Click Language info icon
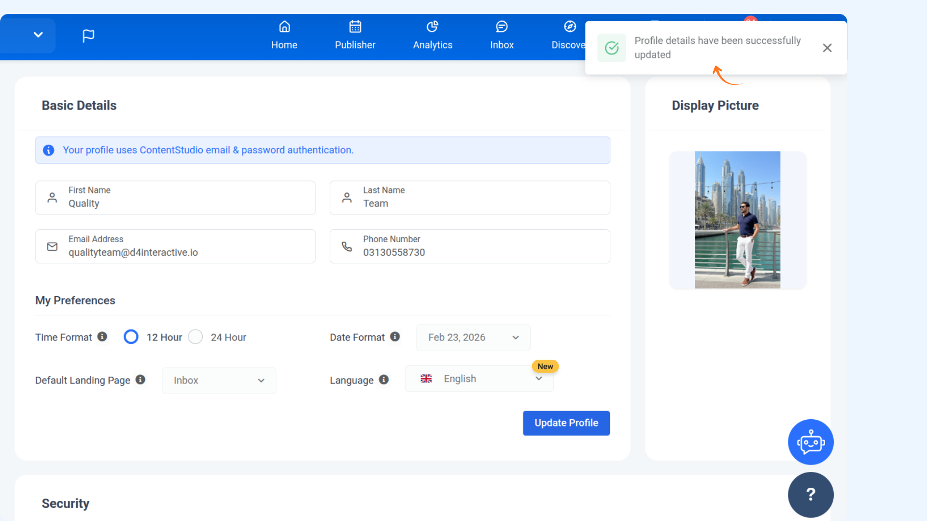Viewport: 927px width, 521px height. point(384,380)
